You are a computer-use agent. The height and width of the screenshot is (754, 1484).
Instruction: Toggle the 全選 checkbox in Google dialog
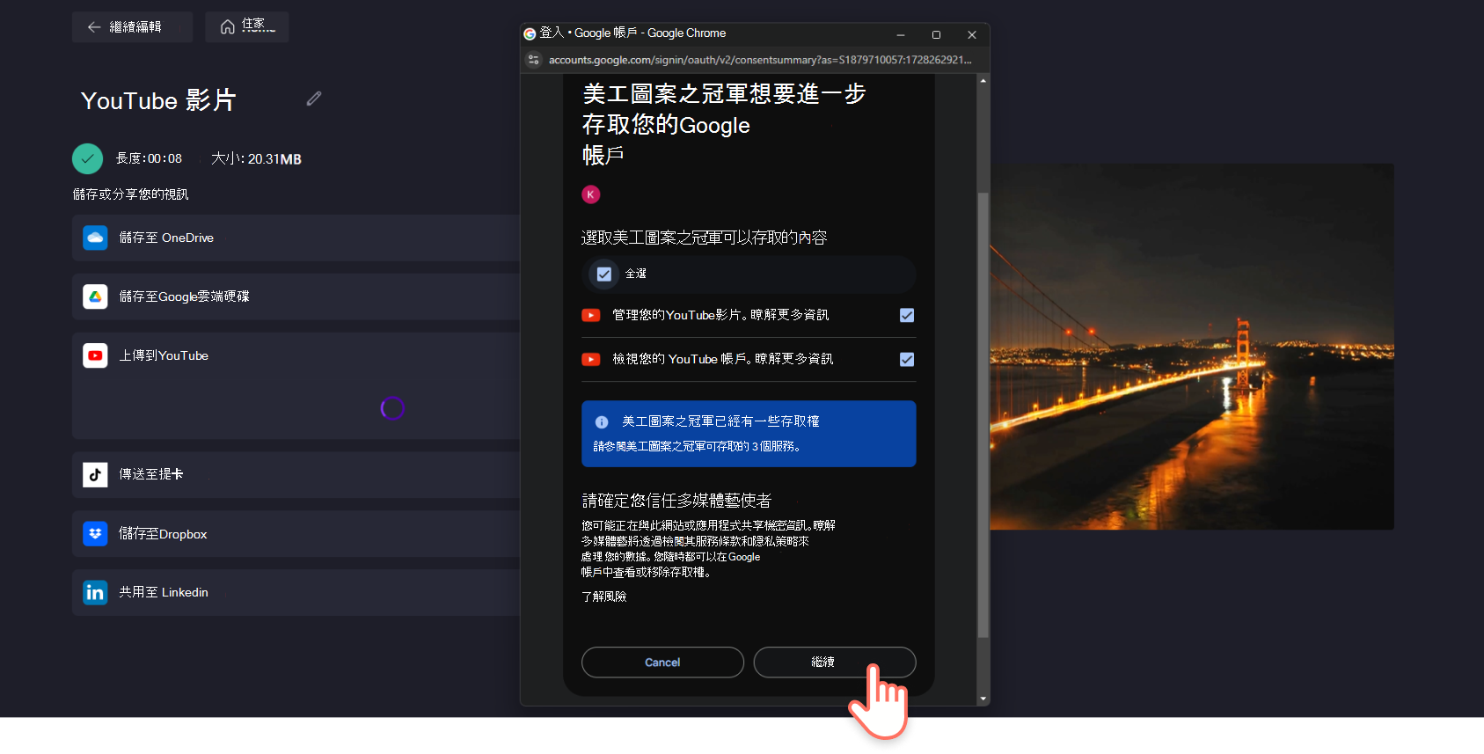[604, 275]
